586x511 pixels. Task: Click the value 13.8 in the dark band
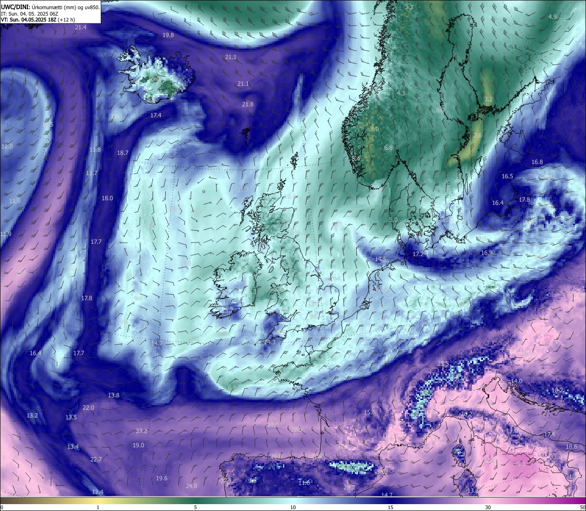point(114,396)
